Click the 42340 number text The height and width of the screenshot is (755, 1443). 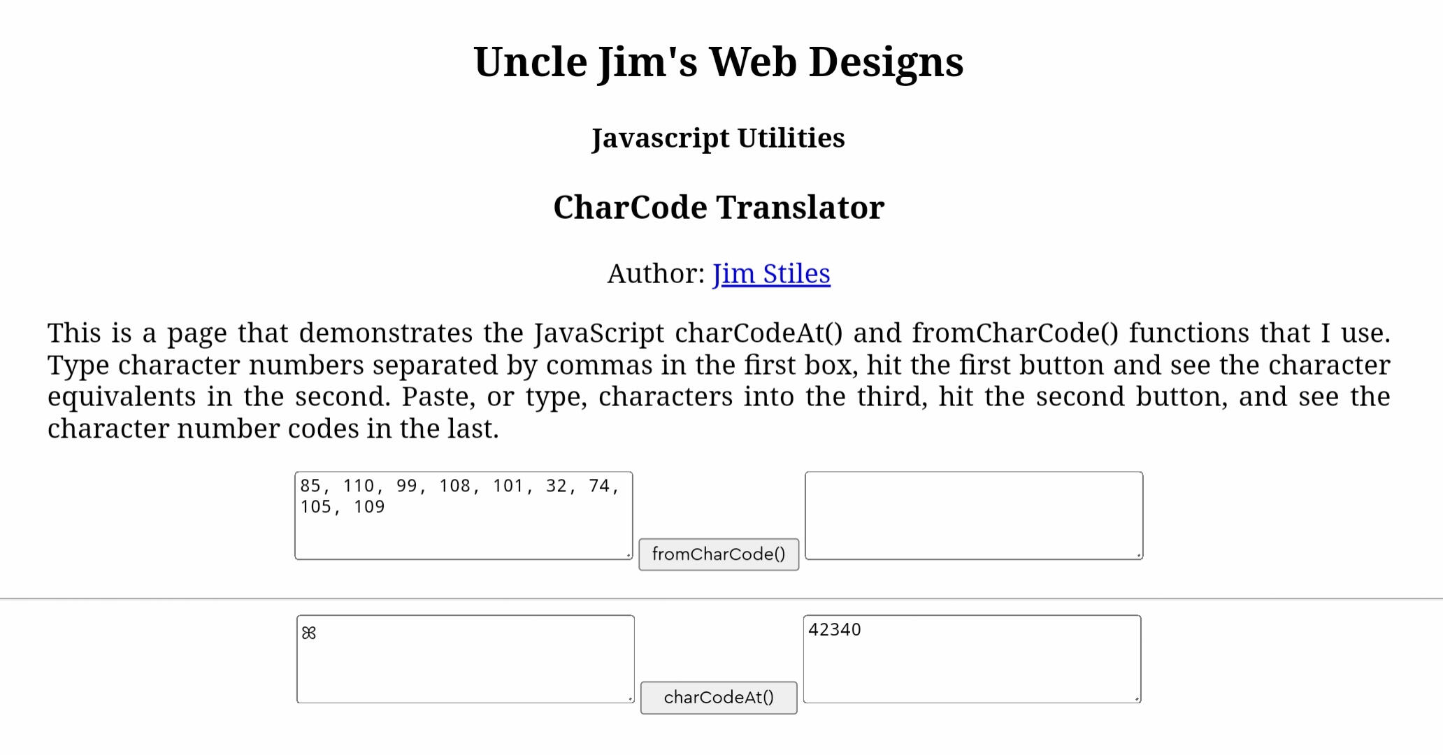pyautogui.click(x=835, y=630)
